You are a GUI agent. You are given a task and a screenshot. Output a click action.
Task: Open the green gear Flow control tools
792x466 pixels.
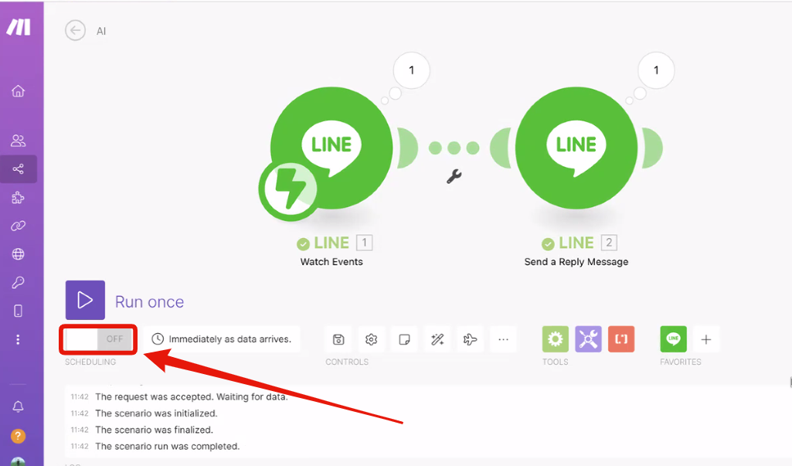point(555,339)
